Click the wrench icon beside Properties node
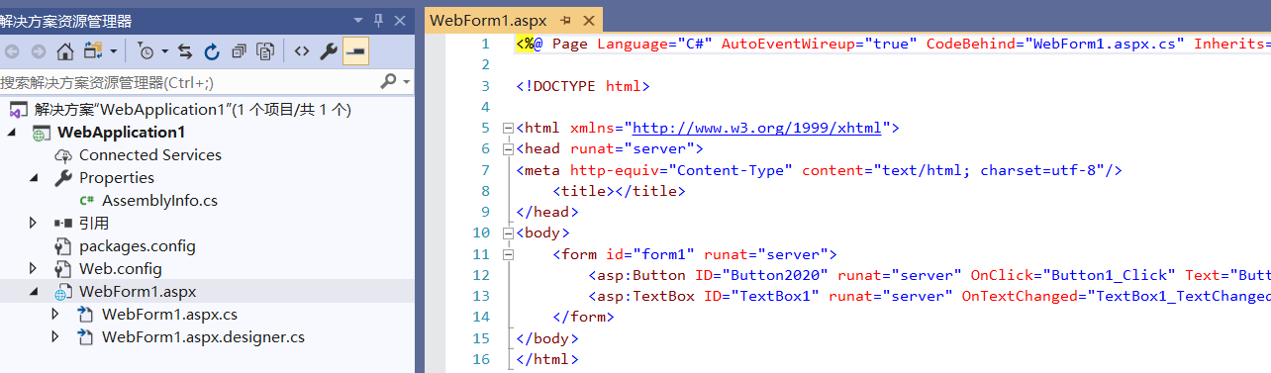The image size is (1271, 373). pos(63,178)
